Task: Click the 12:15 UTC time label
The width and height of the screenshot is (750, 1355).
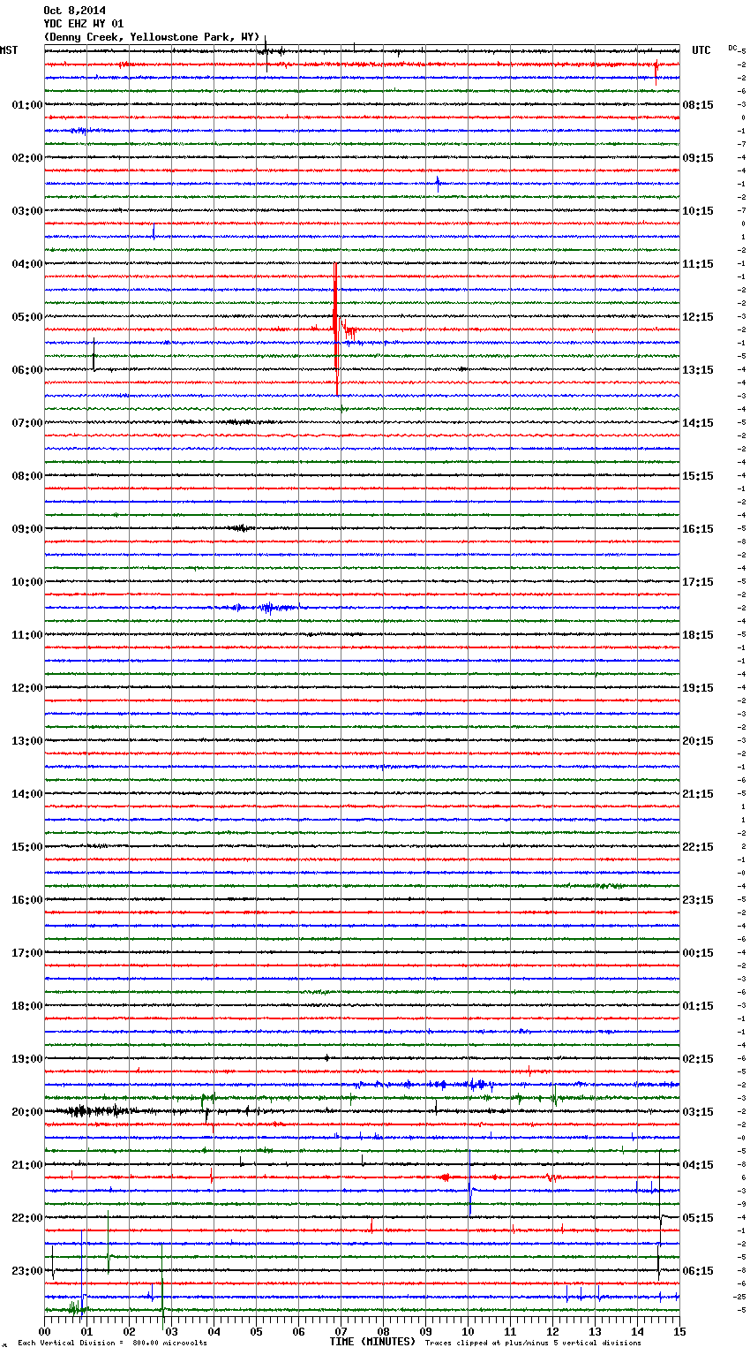Action: click(x=698, y=317)
